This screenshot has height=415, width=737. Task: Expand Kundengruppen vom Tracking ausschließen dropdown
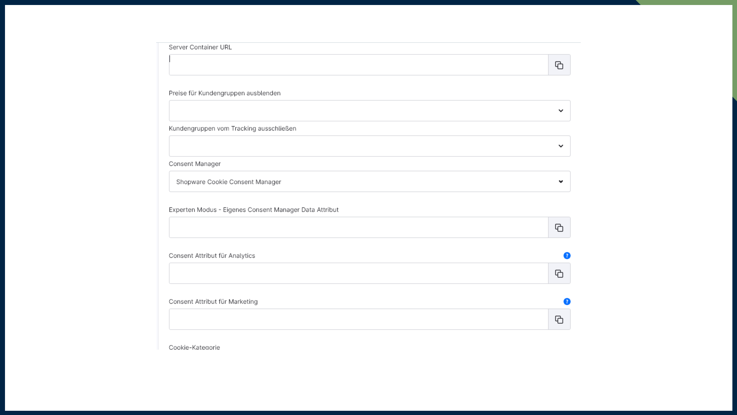(x=369, y=146)
